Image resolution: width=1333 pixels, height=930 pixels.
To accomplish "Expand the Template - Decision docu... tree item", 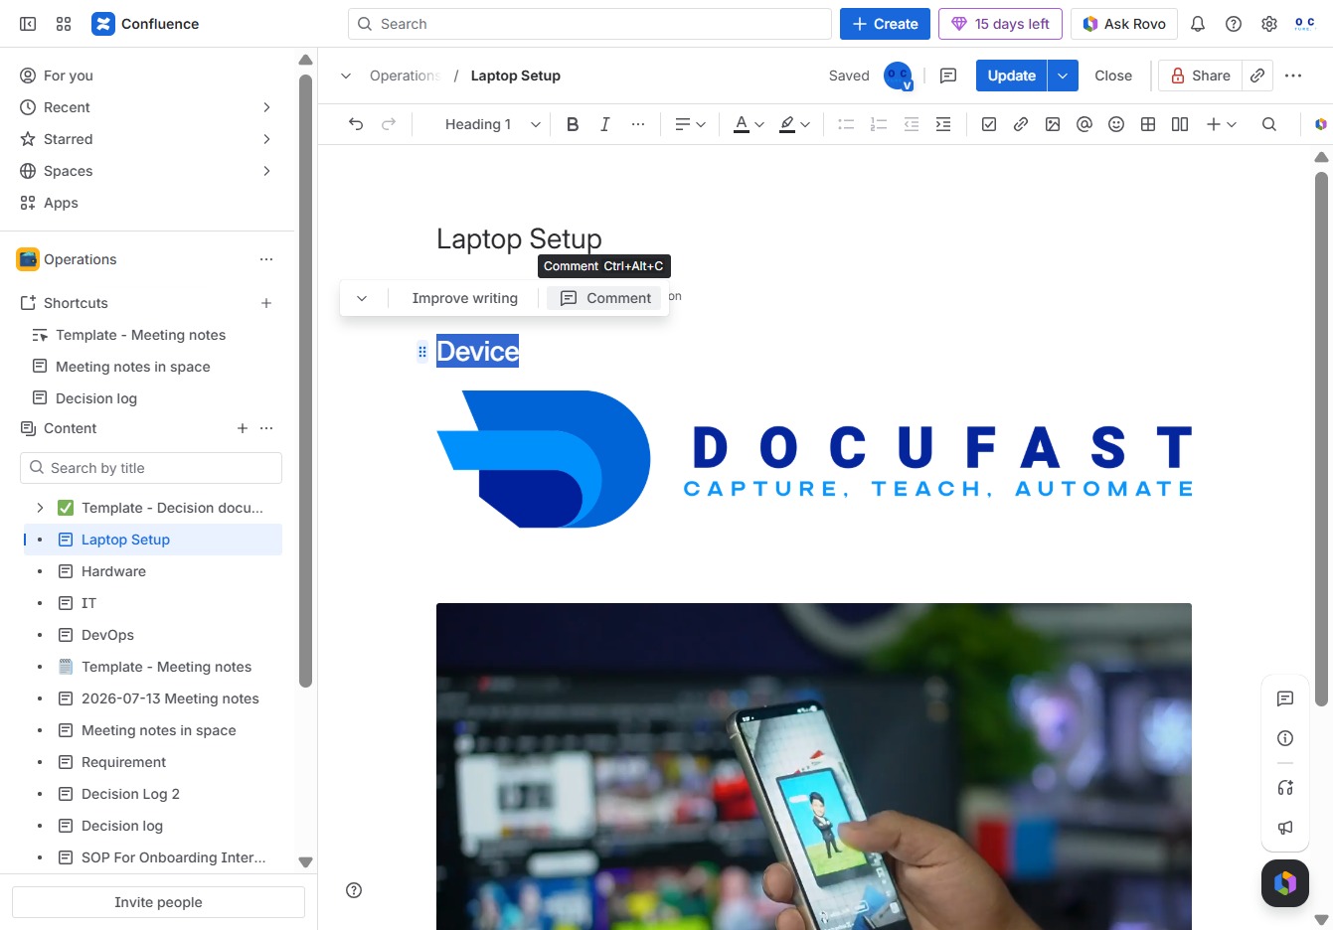I will click(x=40, y=508).
